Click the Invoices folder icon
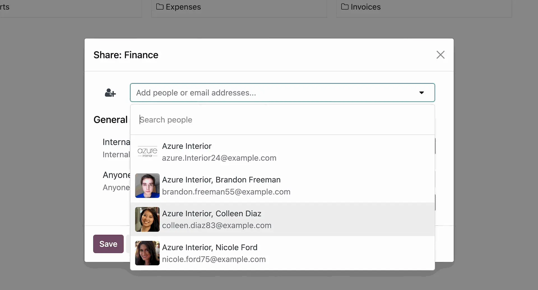Screen dimensions: 538x290 pos(345,7)
